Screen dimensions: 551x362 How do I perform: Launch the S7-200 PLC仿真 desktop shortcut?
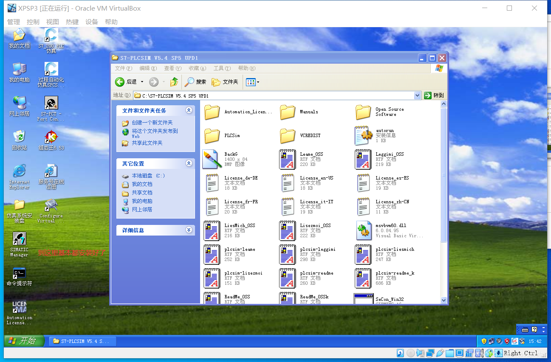pos(51,41)
